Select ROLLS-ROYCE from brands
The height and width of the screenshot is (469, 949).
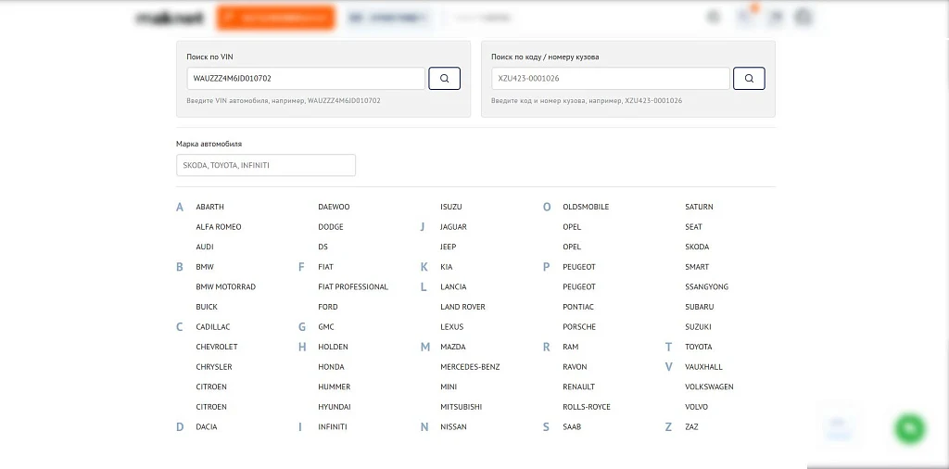[587, 407]
